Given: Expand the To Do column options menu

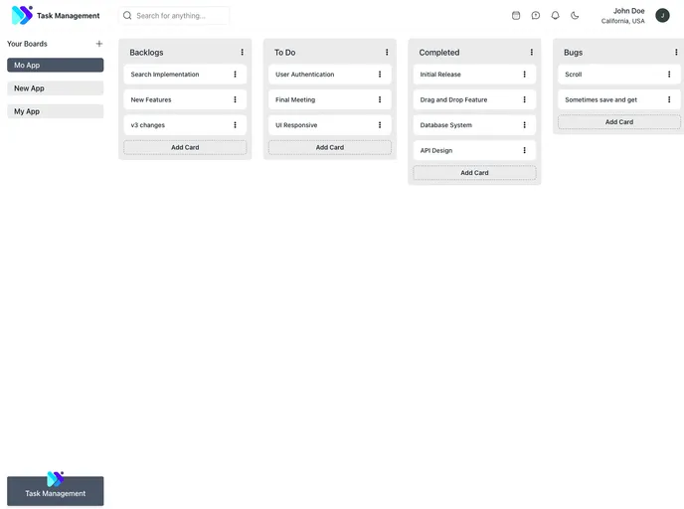Looking at the screenshot, I should click(x=387, y=53).
